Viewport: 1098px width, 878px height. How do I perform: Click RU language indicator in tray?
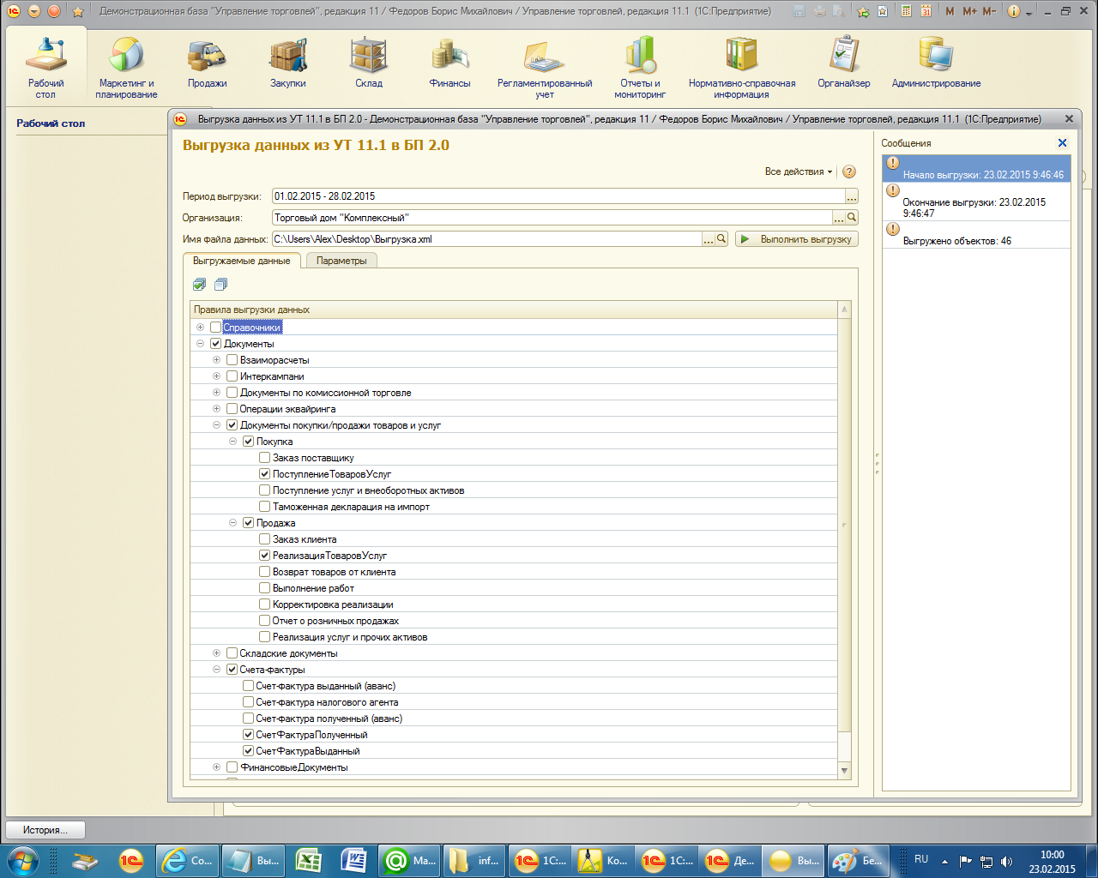[921, 859]
